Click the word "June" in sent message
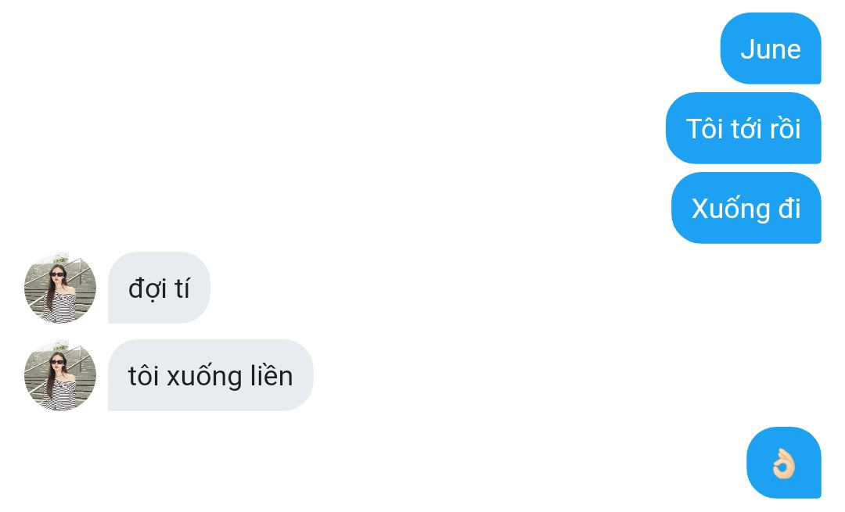The width and height of the screenshot is (845, 512). pos(771,49)
